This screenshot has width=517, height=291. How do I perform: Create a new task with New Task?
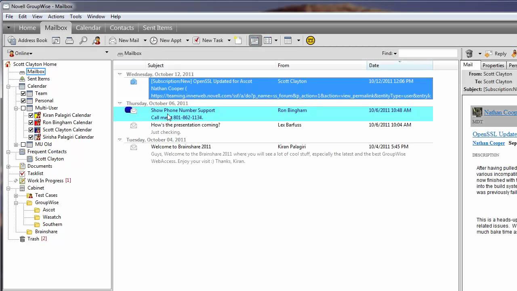(x=208, y=40)
